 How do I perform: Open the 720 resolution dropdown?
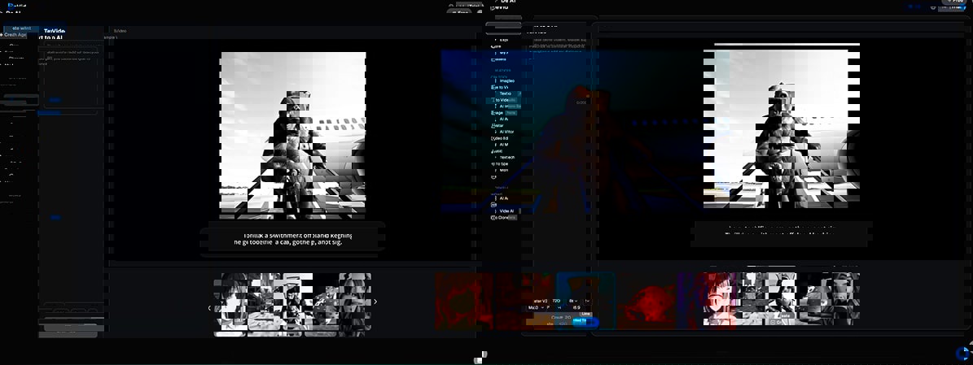557,300
